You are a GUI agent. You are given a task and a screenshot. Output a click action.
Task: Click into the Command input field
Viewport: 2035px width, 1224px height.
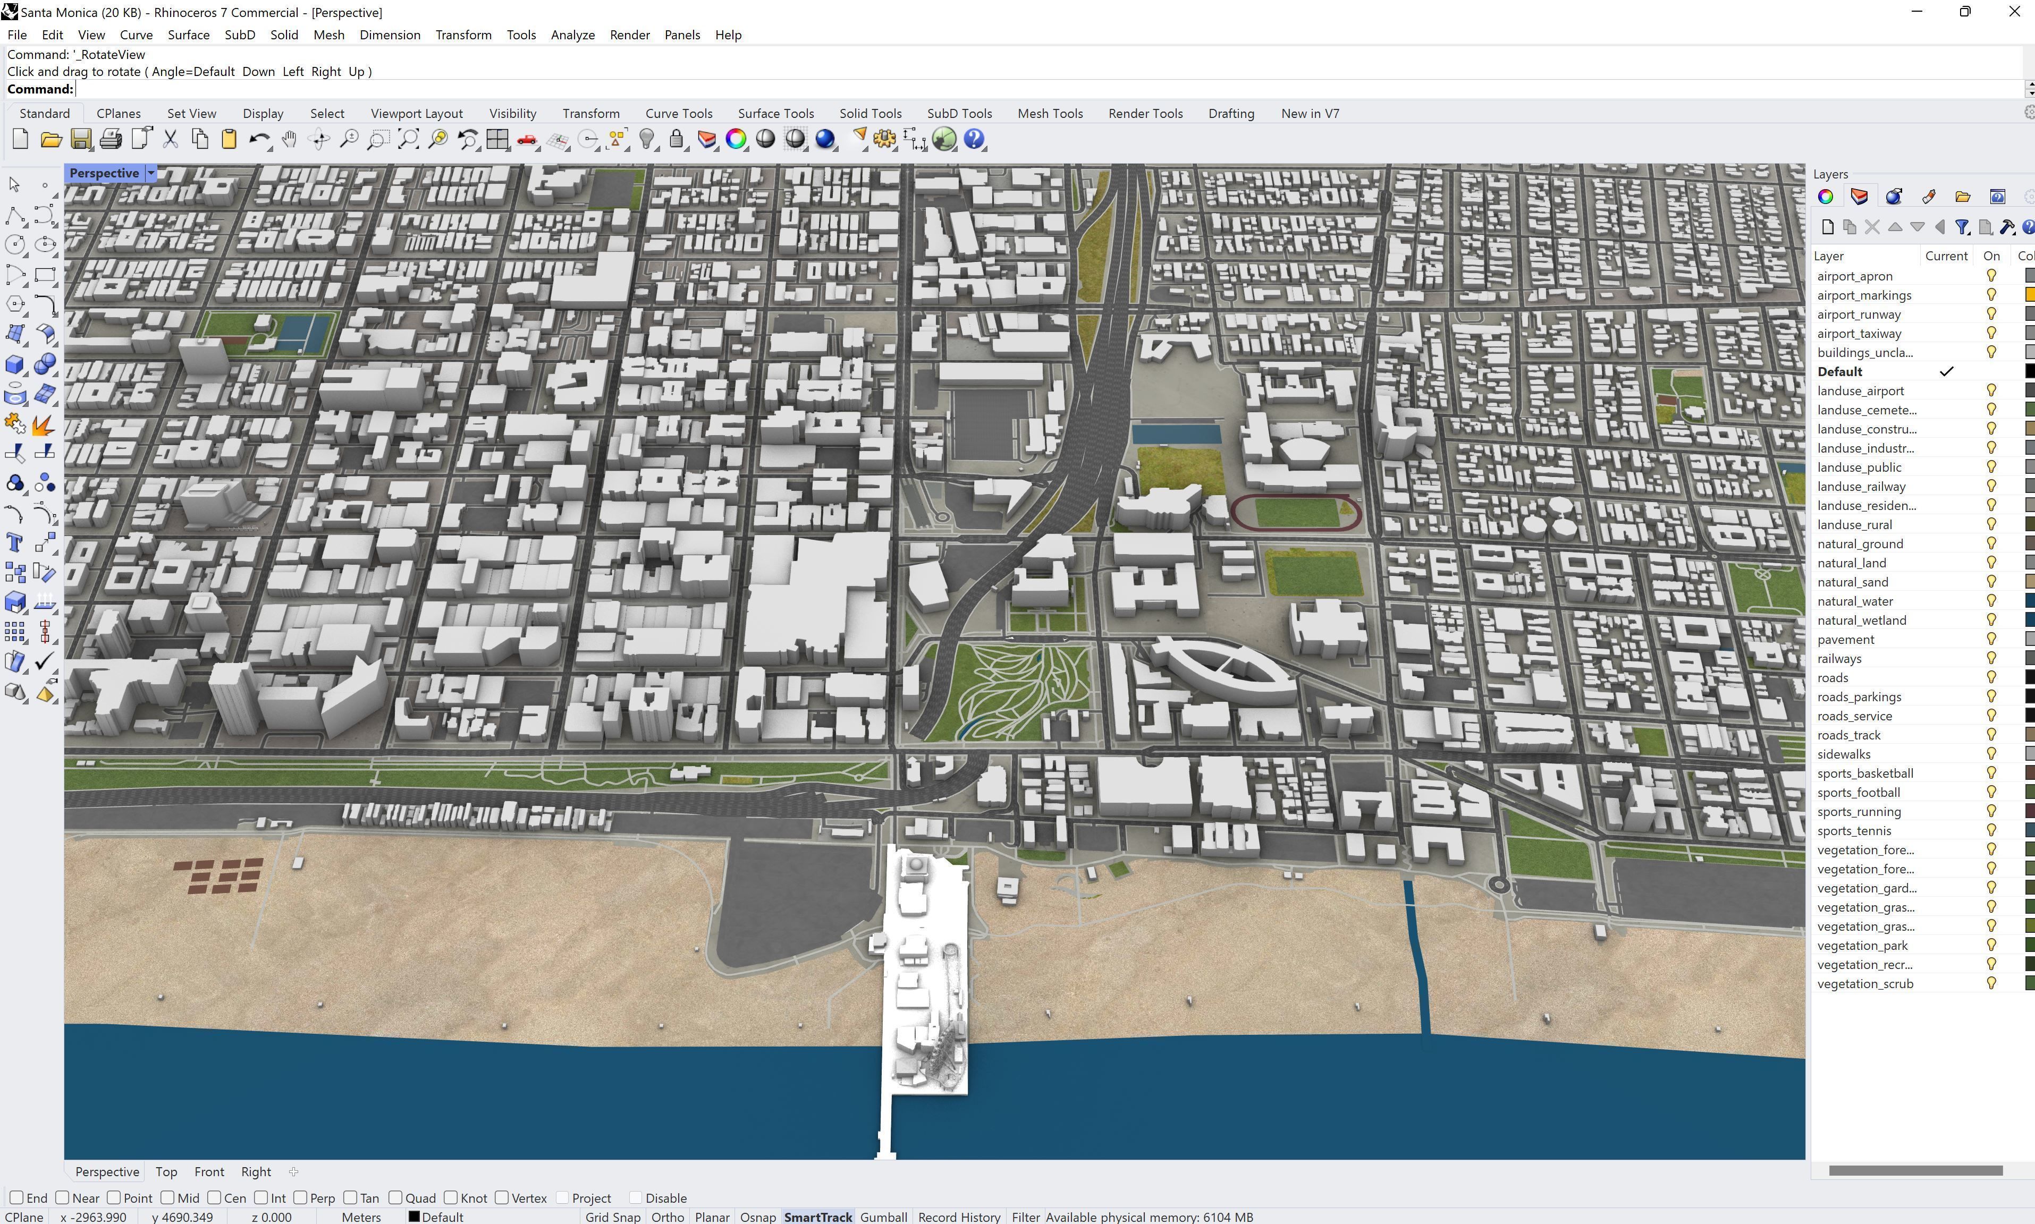[1048, 89]
